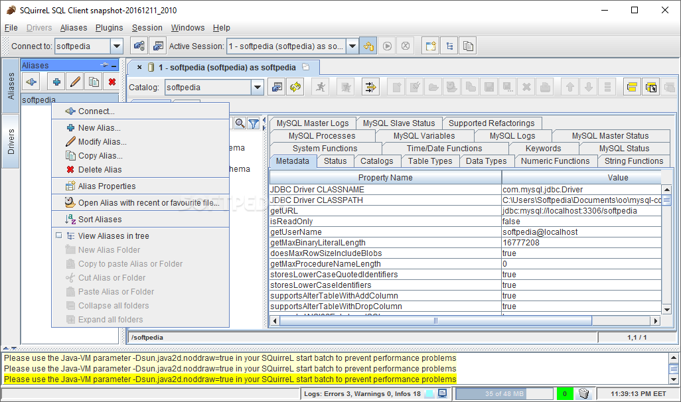Click the monitor icon beside log summary
This screenshot has width=681, height=402.
pyautogui.click(x=442, y=394)
